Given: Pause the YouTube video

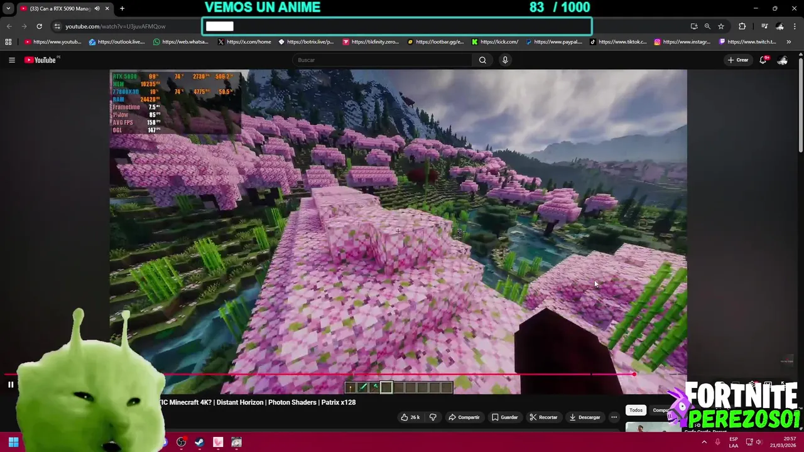Looking at the screenshot, I should point(11,385).
